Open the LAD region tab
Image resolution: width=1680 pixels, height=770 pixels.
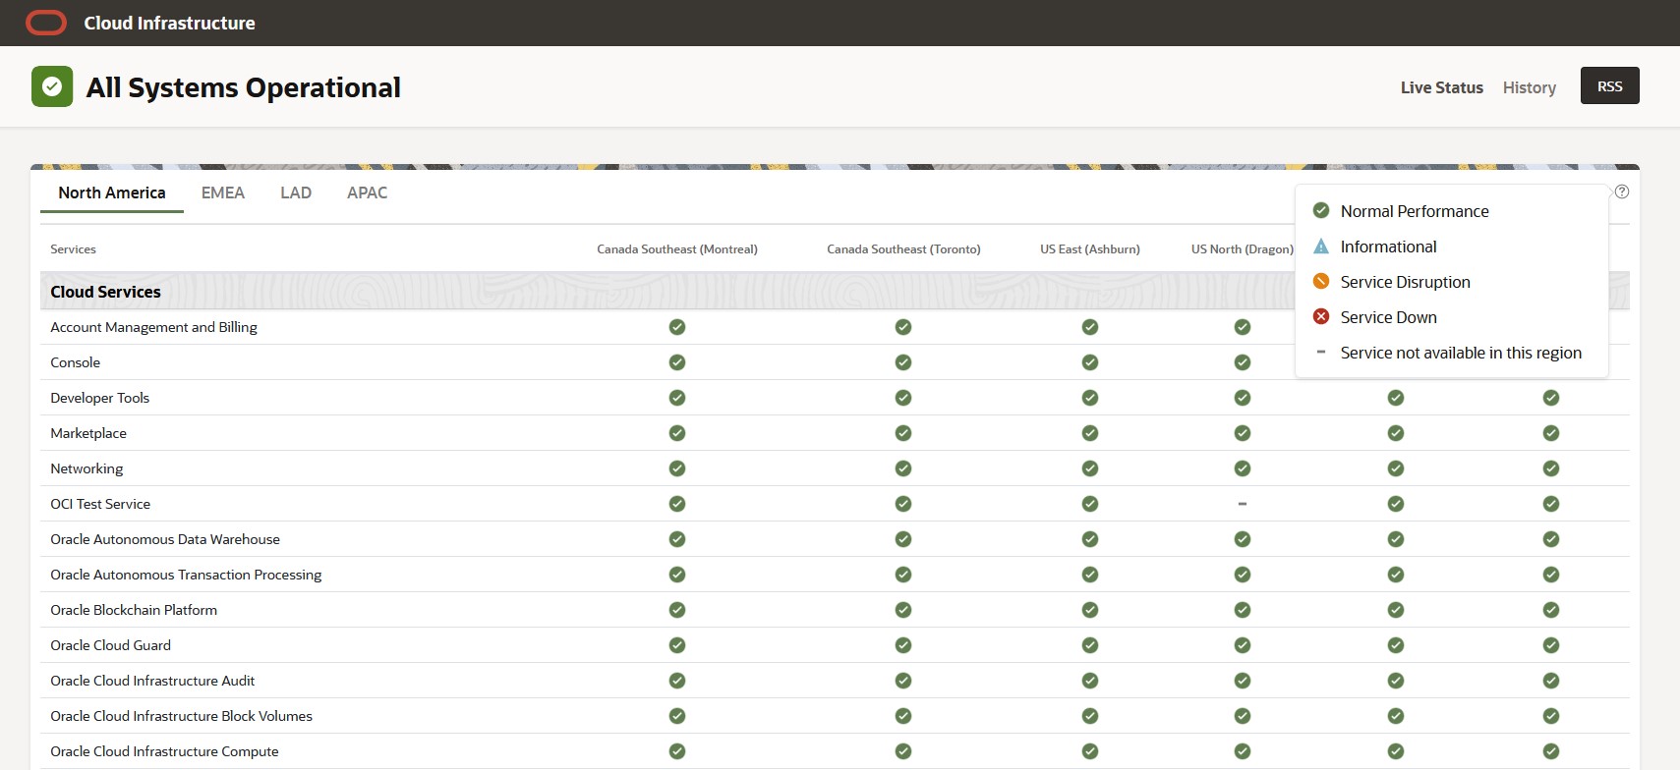296,192
